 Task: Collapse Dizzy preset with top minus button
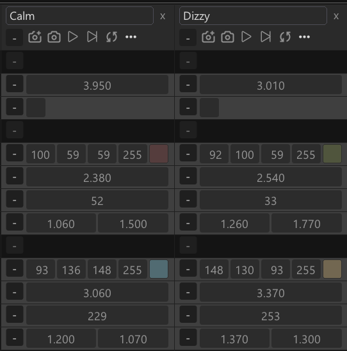click(x=188, y=38)
